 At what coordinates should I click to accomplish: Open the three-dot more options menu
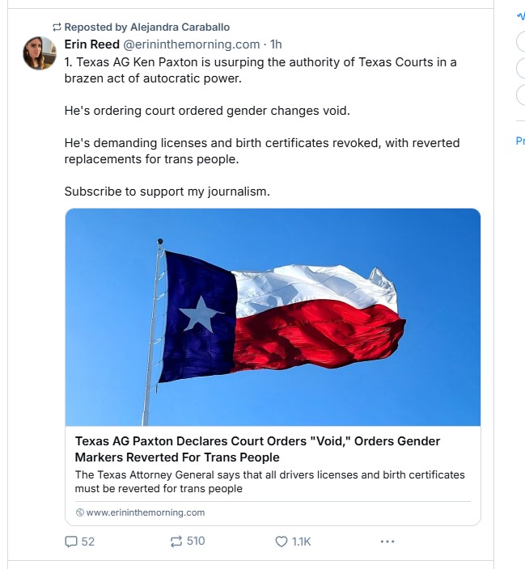pos(387,542)
